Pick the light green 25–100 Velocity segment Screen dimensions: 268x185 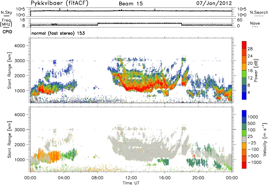[244, 133]
